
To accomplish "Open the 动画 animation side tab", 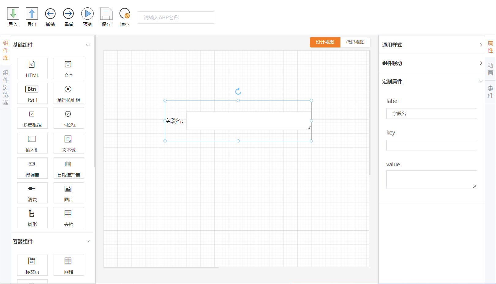I will (x=490, y=69).
